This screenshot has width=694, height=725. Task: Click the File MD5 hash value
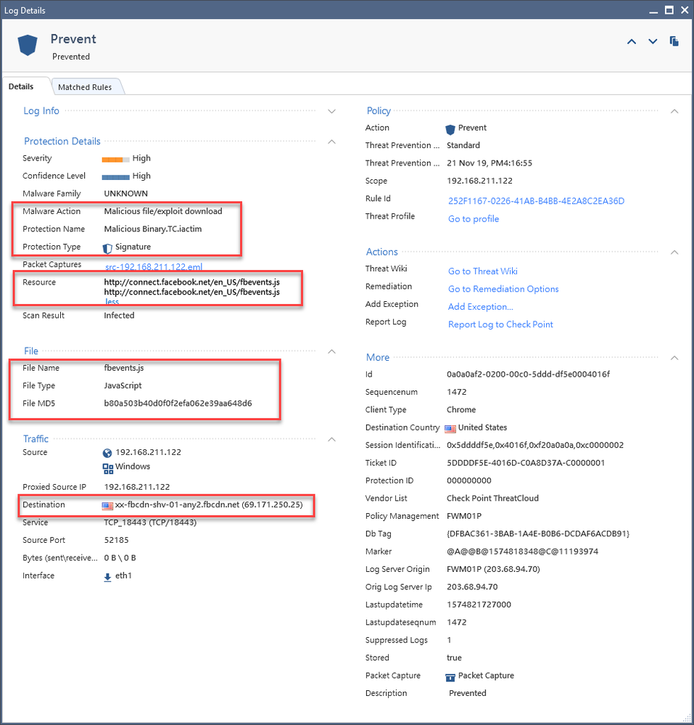(178, 404)
